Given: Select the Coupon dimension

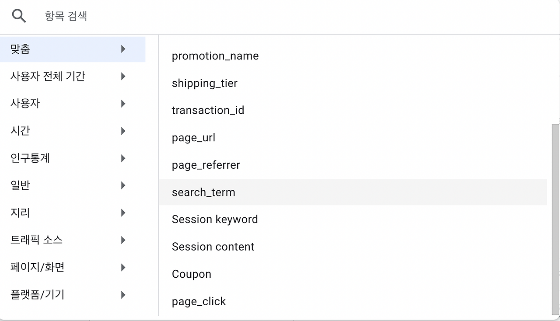Looking at the screenshot, I should 192,274.
